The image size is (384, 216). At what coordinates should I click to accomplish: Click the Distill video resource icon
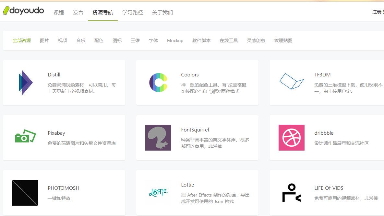[25, 82]
